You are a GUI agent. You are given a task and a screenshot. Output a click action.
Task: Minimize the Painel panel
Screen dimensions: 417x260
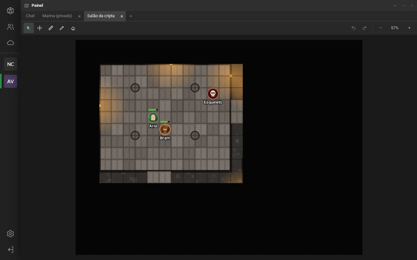click(x=395, y=6)
